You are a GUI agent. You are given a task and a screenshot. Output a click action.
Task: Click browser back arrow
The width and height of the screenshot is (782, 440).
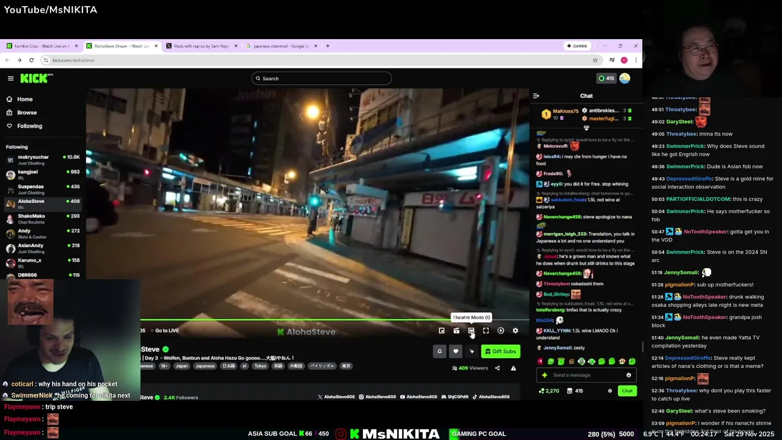[7, 60]
